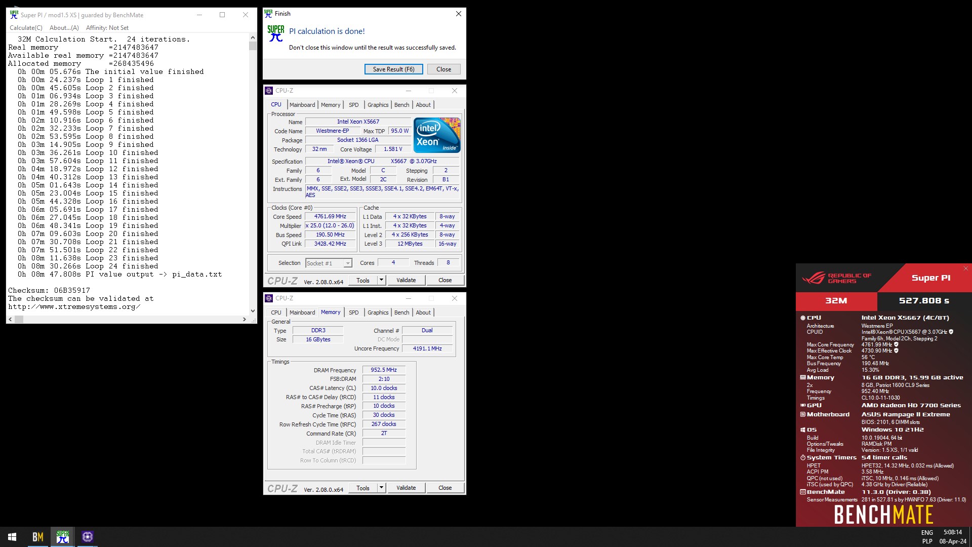Open CPU-Z taskbar icon
972x547 pixels.
pos(88,537)
